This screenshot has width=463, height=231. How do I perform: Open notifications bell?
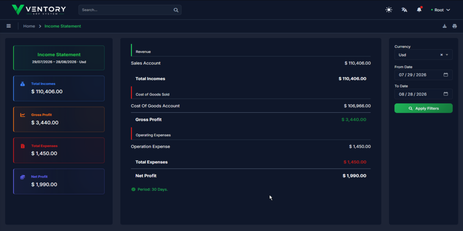[x=419, y=9]
